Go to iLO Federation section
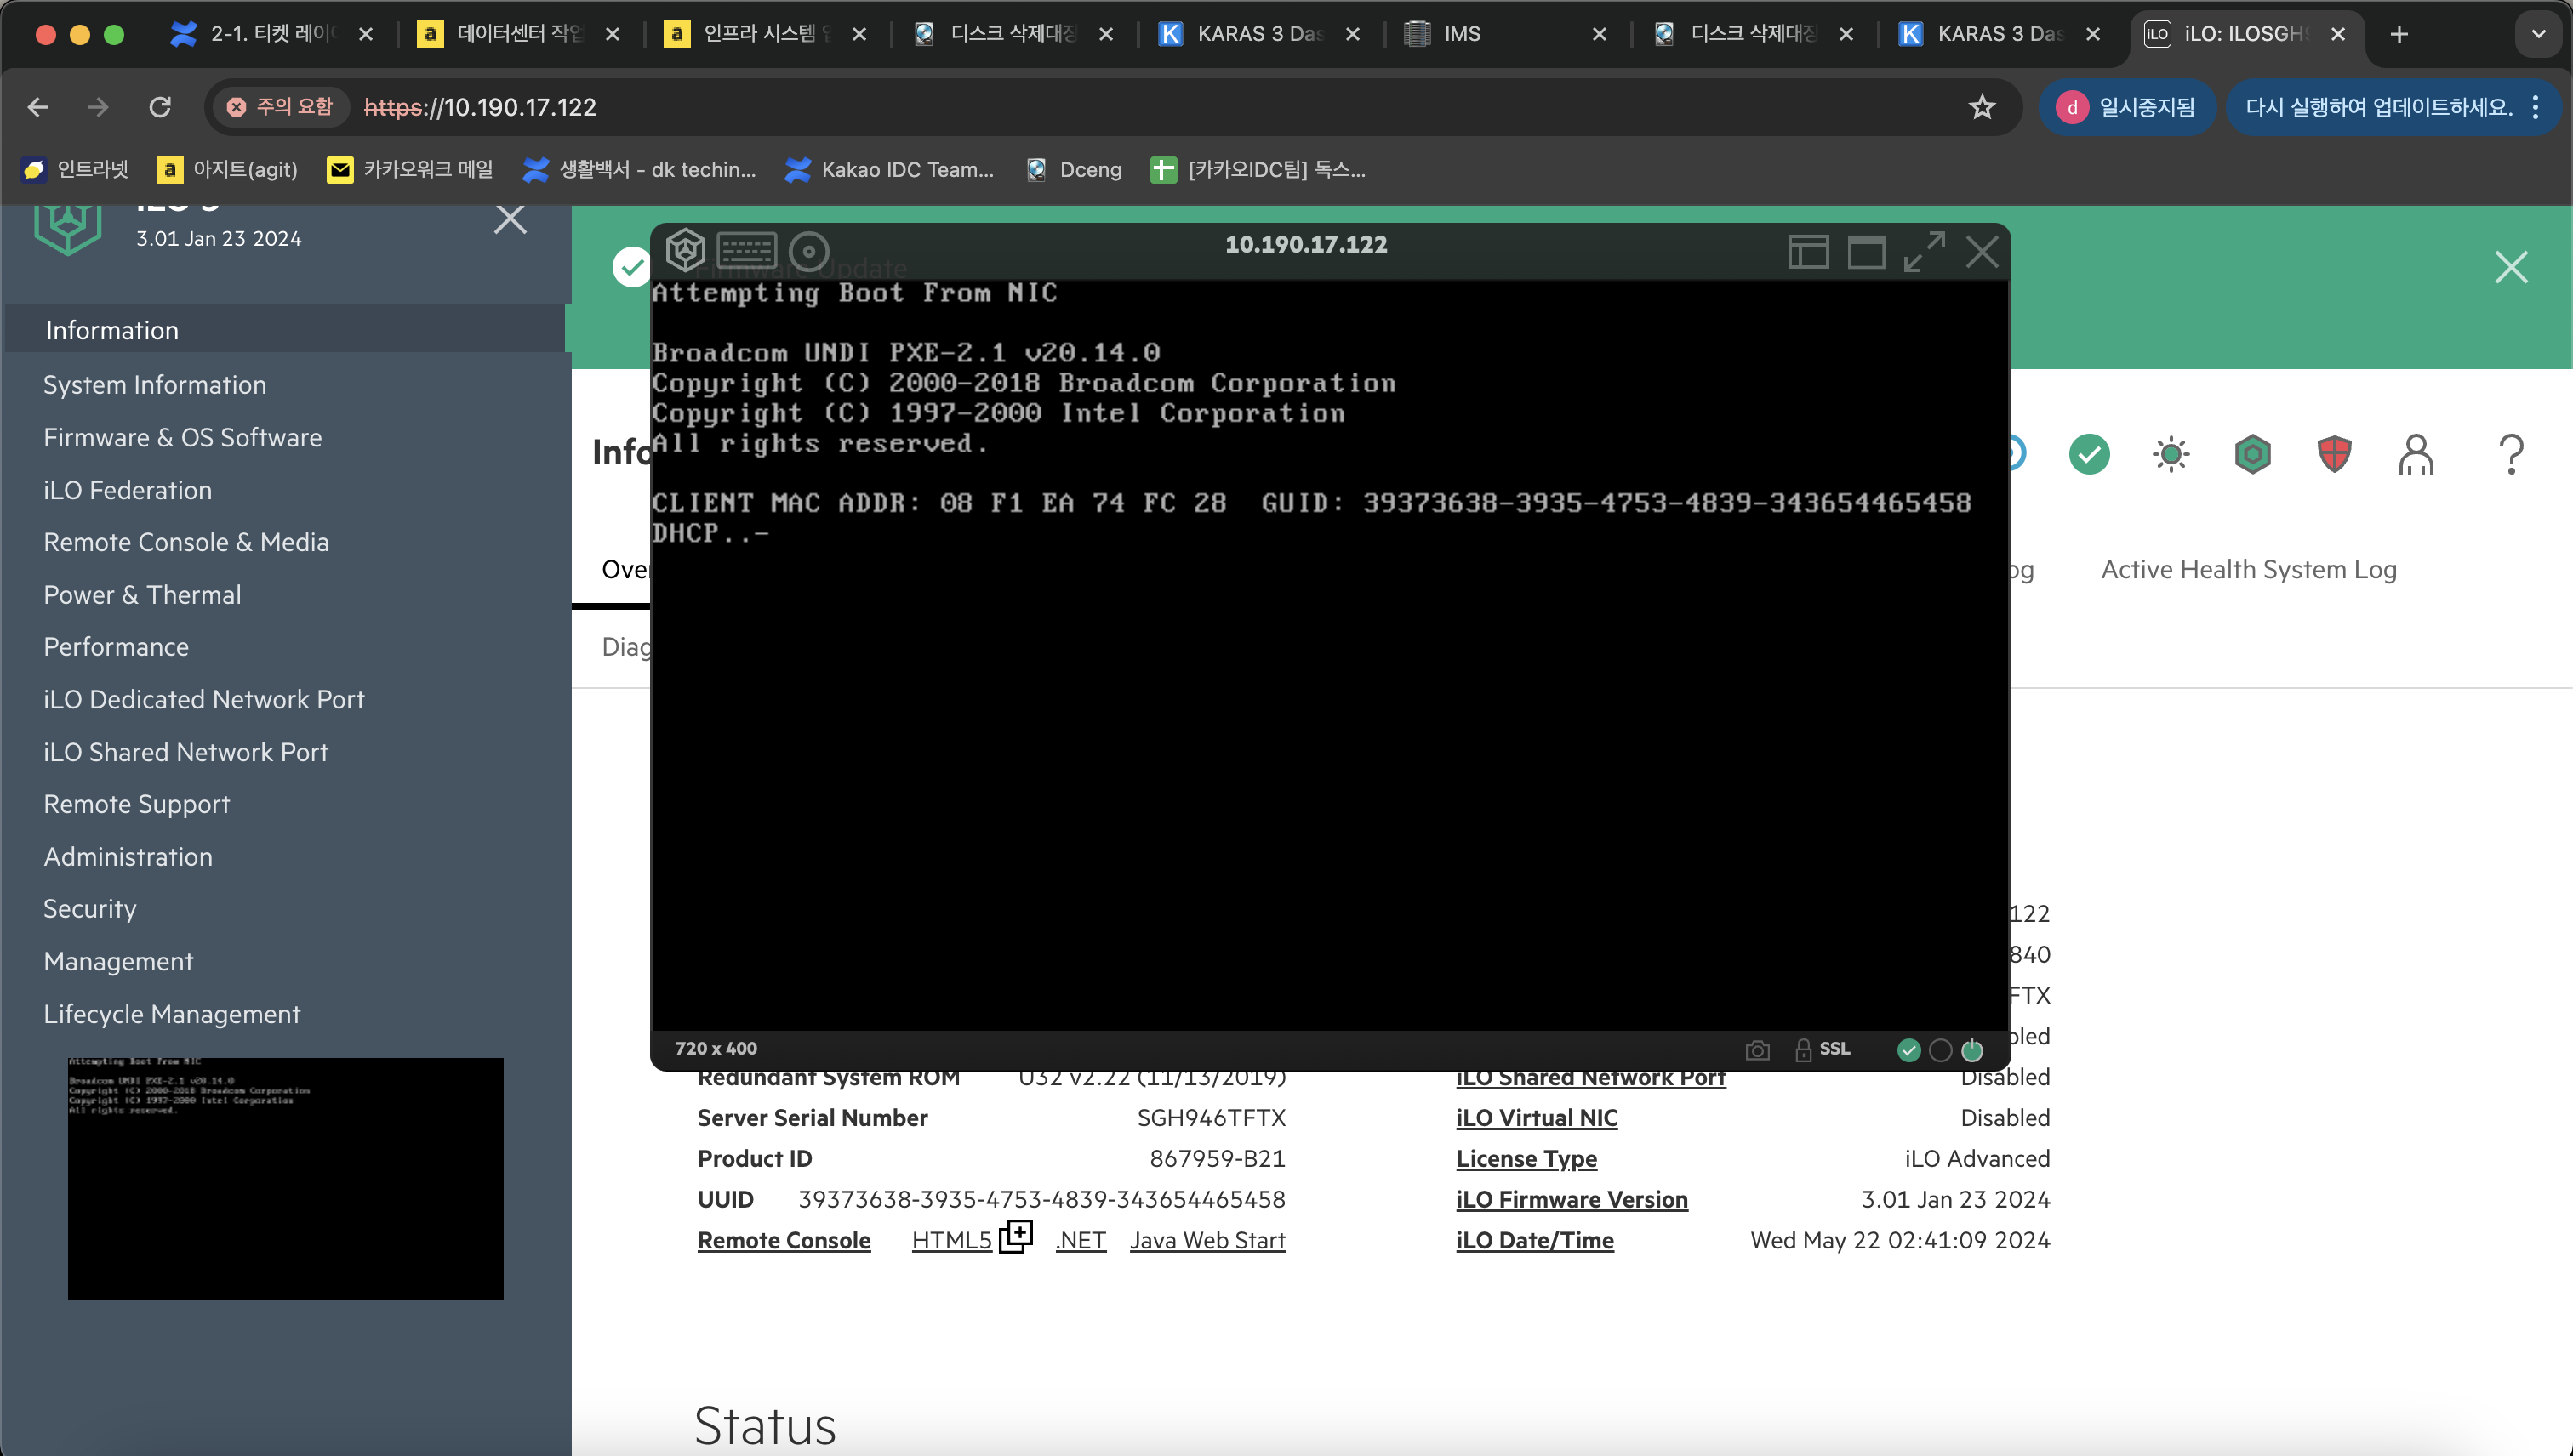The image size is (2573, 1456). click(x=127, y=490)
